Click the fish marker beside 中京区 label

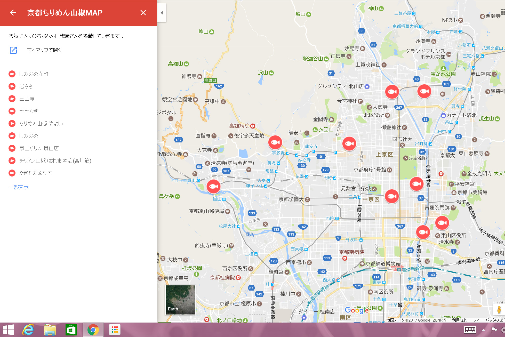[392, 196]
